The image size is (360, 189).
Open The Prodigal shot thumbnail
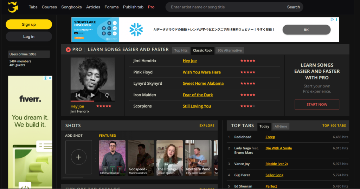tap(169, 157)
